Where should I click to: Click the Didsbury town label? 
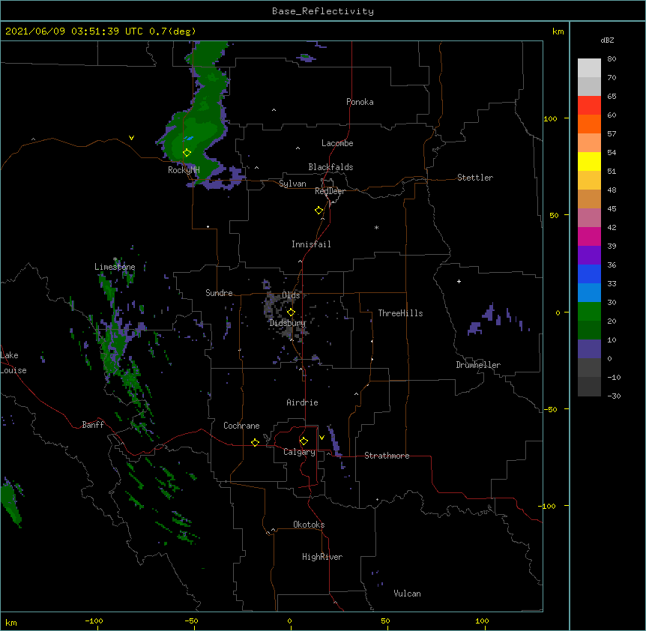(288, 323)
